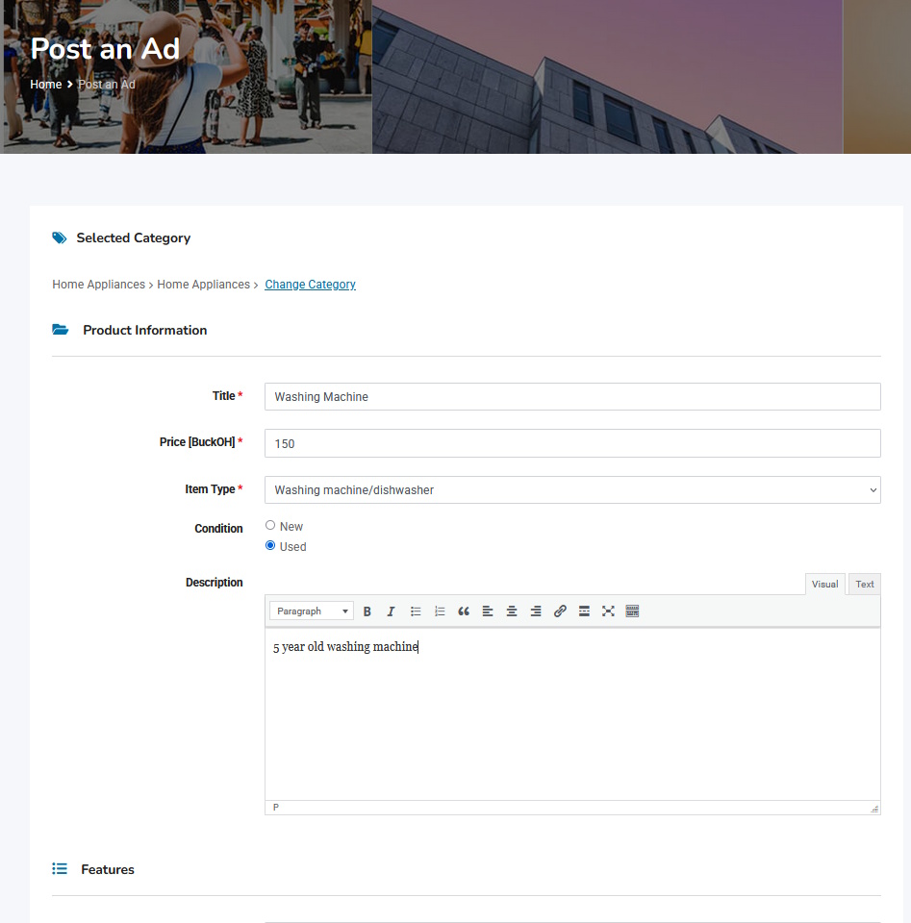Click the Price input field
911x923 pixels.
pos(572,443)
